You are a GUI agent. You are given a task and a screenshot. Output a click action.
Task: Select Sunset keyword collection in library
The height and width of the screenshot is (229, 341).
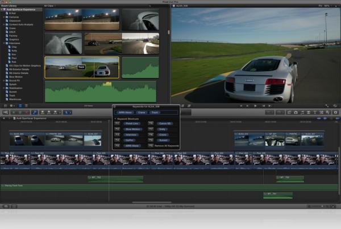tap(13, 92)
